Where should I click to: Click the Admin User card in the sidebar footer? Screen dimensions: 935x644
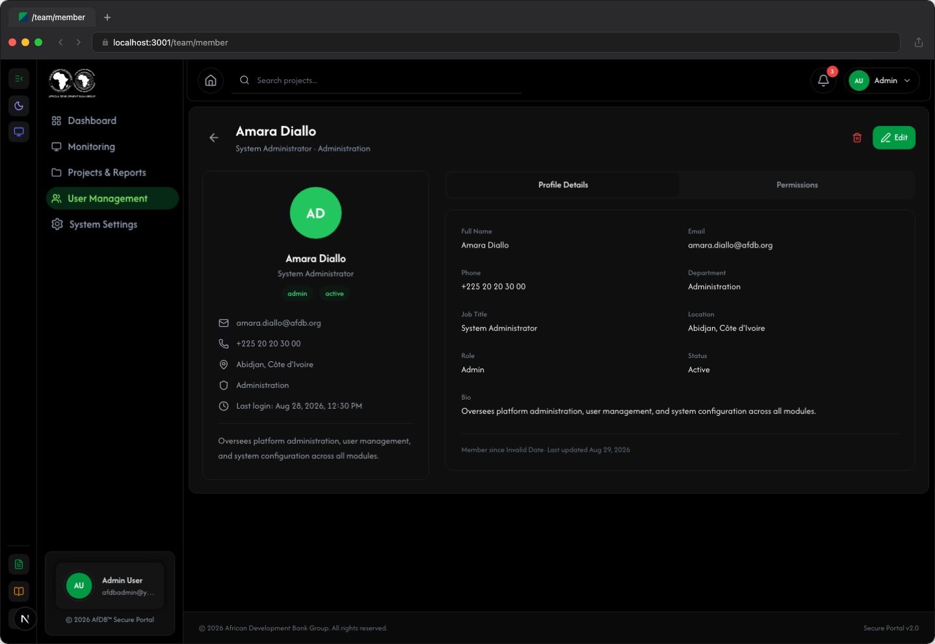110,586
